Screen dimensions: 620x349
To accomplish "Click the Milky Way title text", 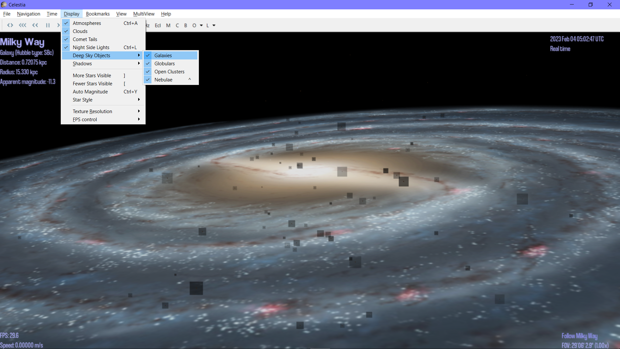I will [x=22, y=42].
